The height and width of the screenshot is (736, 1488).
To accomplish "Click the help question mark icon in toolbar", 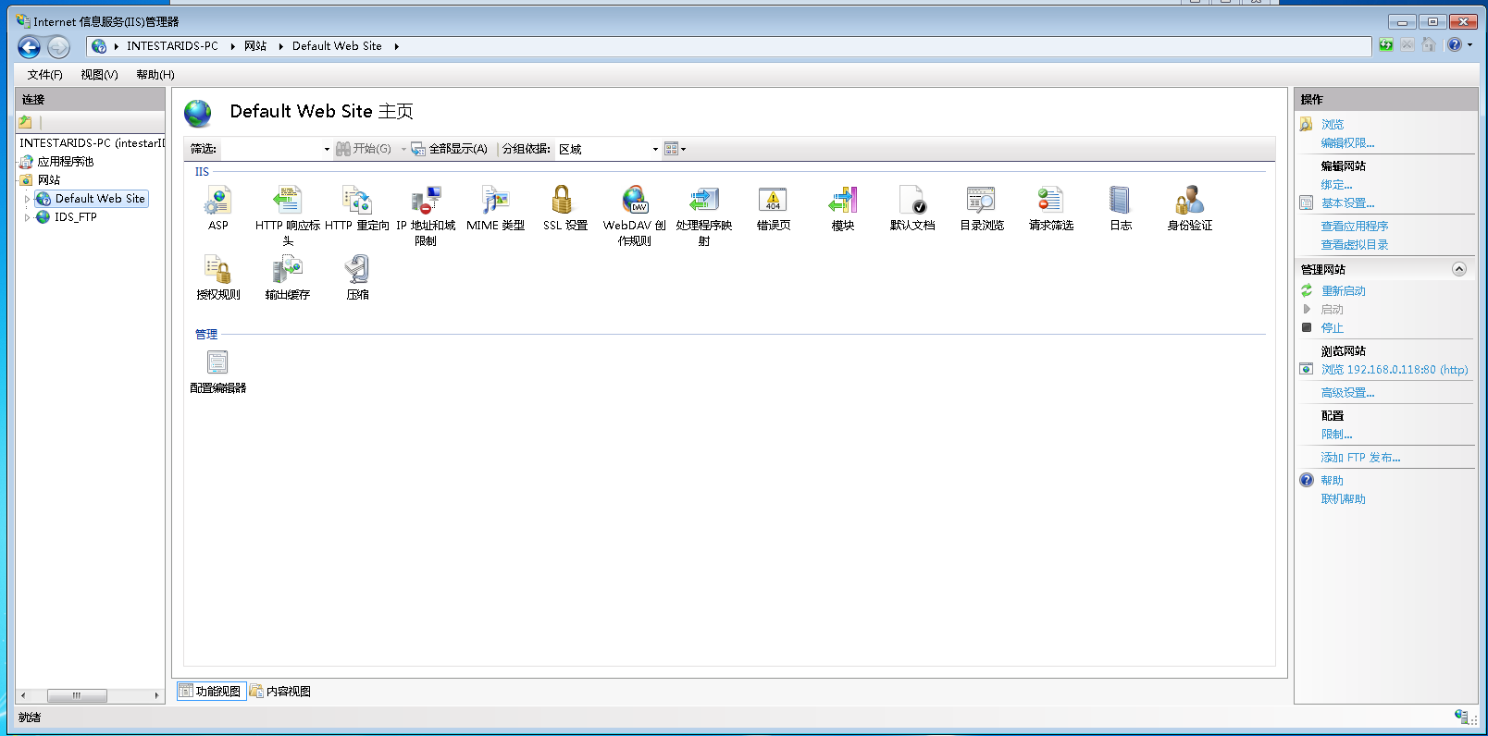I will click(1455, 44).
